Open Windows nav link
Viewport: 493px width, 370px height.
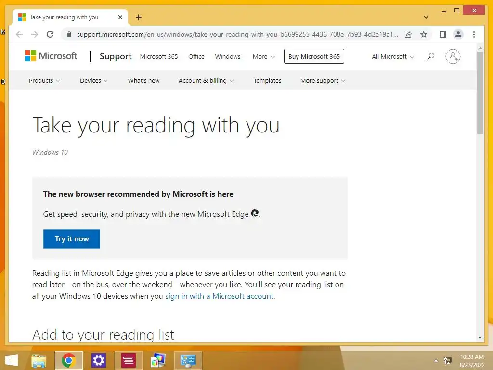pyautogui.click(x=228, y=57)
